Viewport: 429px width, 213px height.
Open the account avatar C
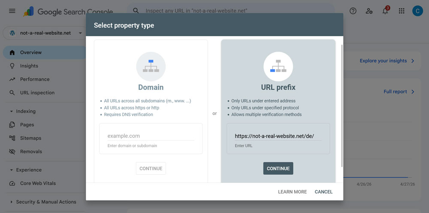coord(417,11)
